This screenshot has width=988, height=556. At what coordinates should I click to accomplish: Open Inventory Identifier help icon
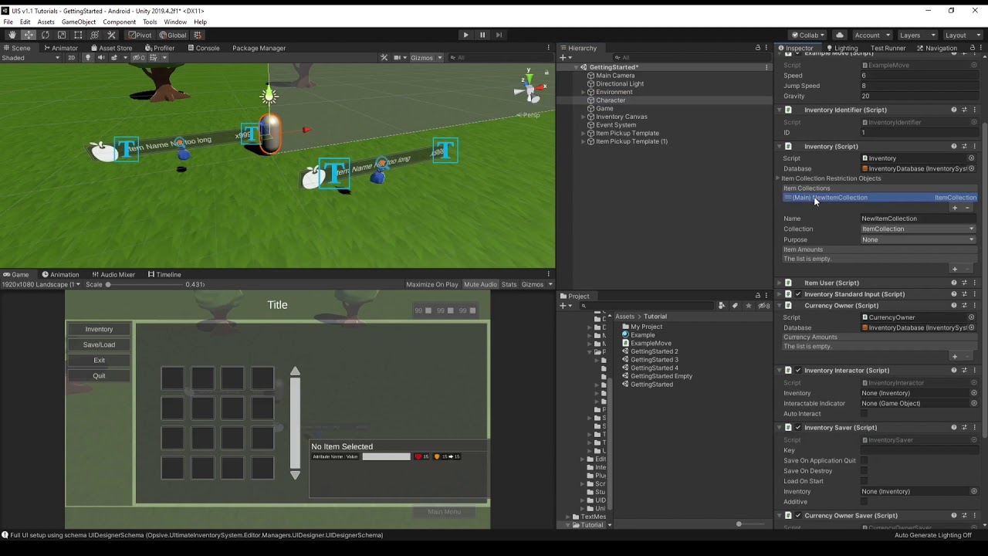tap(954, 110)
